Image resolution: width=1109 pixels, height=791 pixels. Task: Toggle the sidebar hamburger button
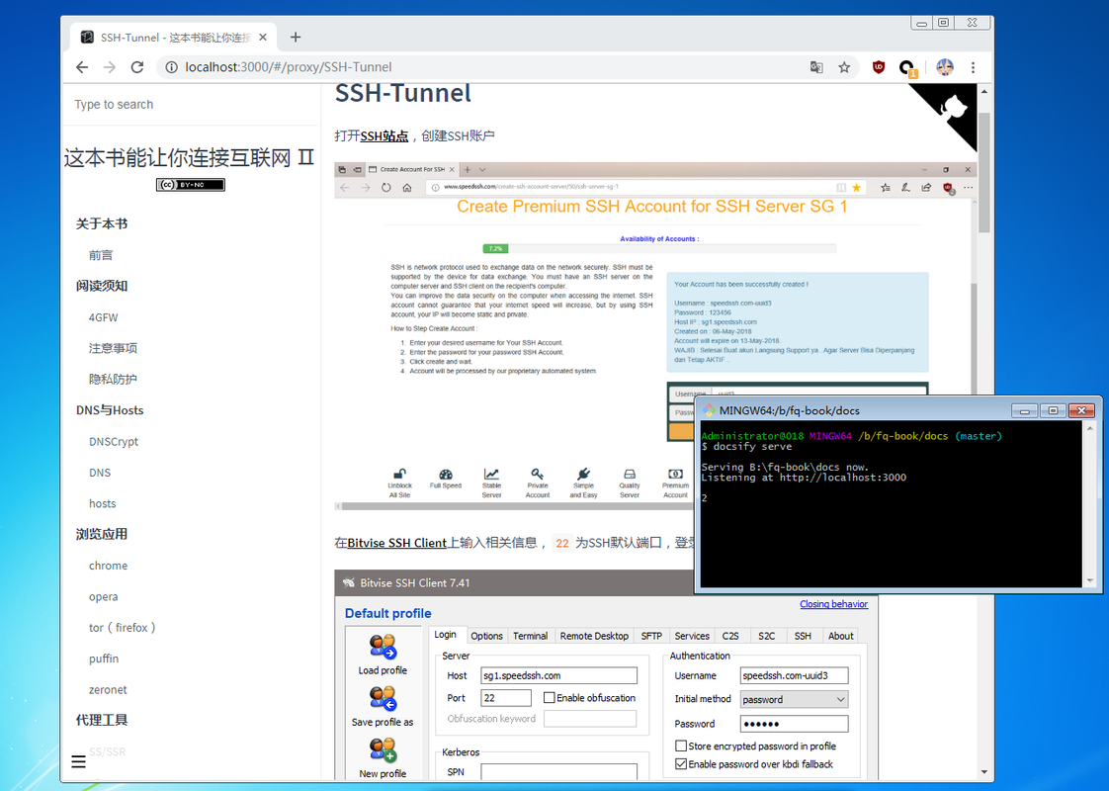coord(78,761)
